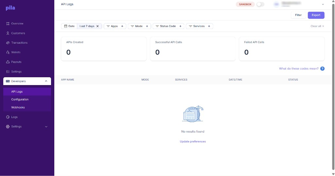335x176 pixels.
Task: Collapse the Developers menu chevron
Action: (46, 81)
